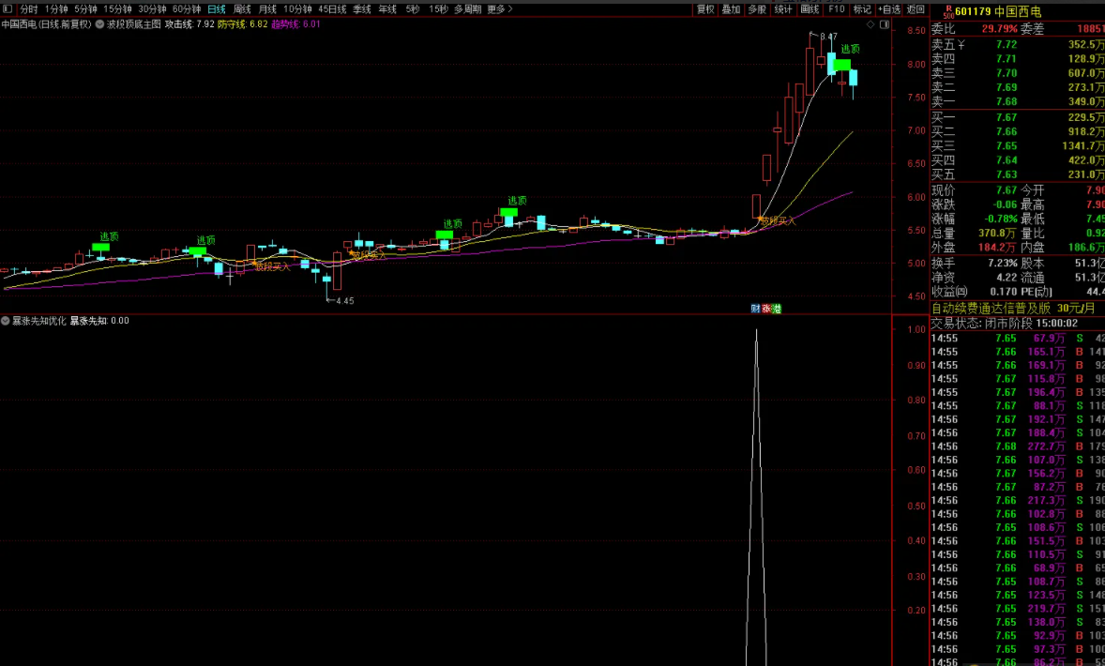
Task: Select the 15秒 period tab
Action: 438,9
